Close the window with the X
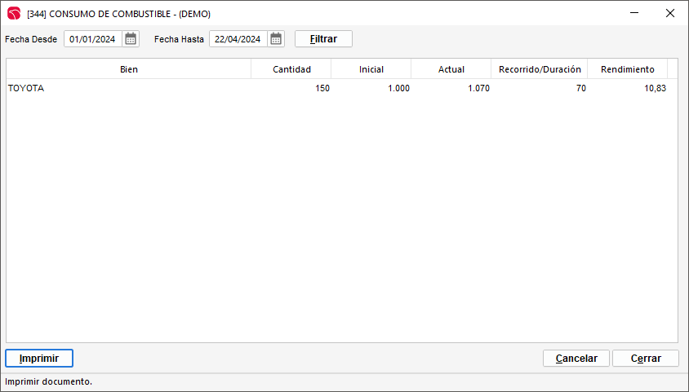Image resolution: width=689 pixels, height=392 pixels. tap(669, 13)
